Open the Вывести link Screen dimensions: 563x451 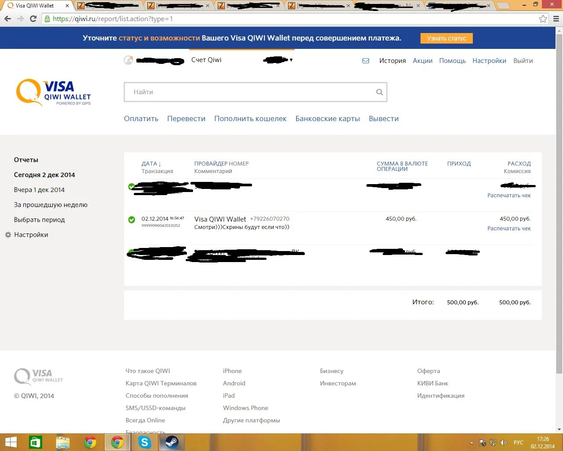point(384,118)
